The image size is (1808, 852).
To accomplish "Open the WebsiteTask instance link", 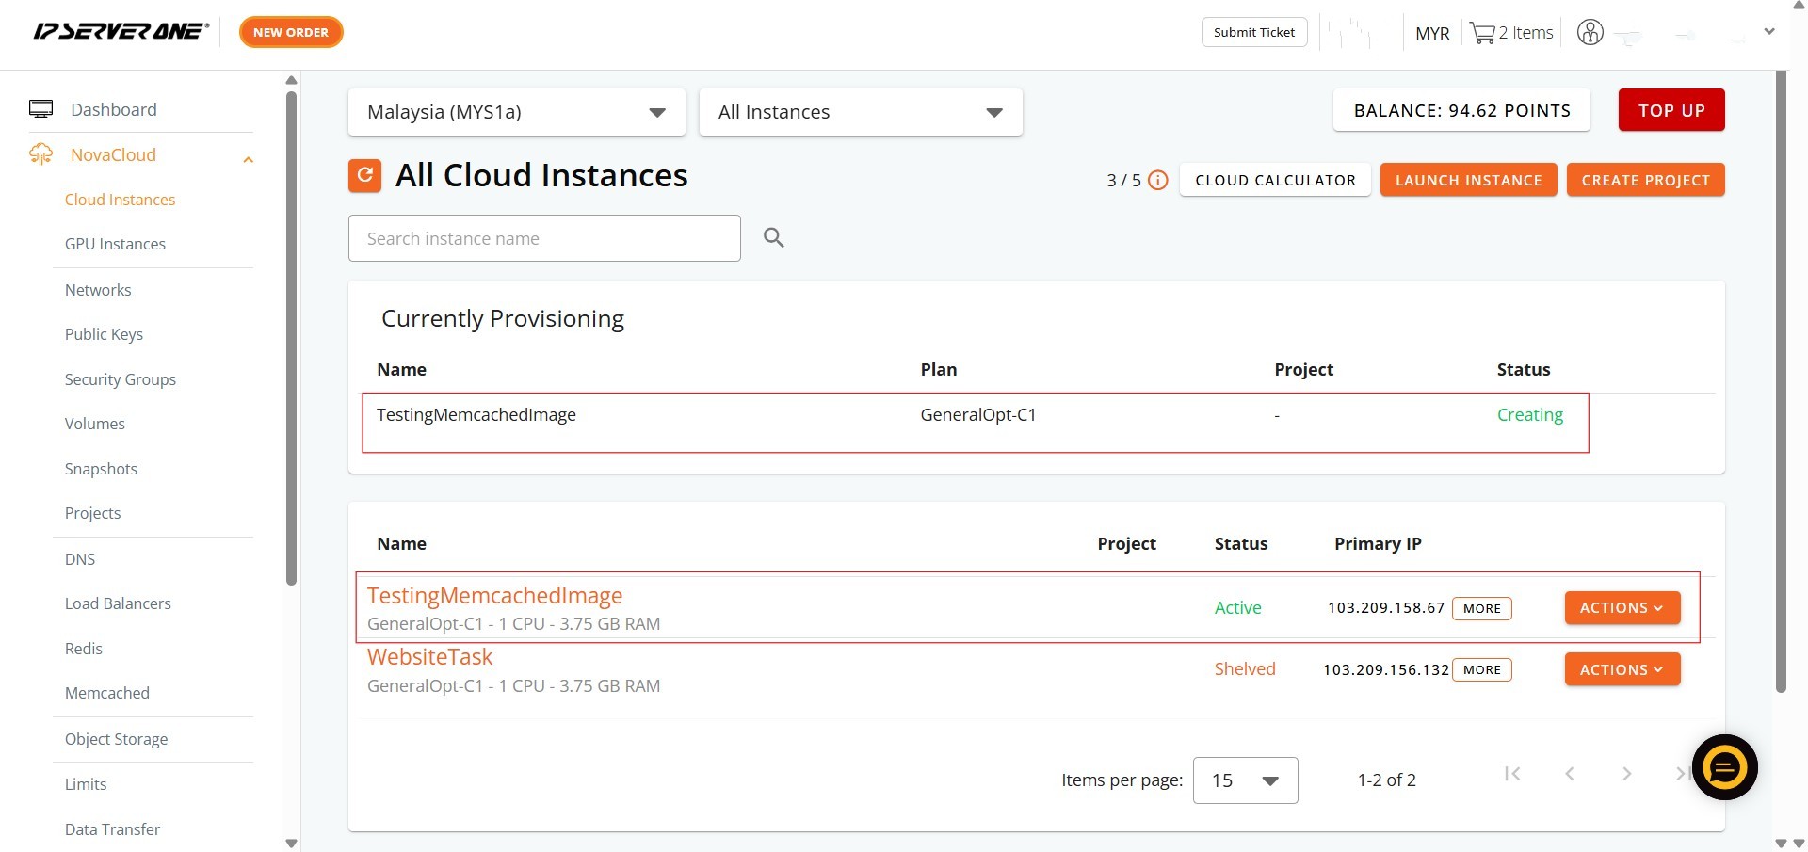I will (429, 657).
